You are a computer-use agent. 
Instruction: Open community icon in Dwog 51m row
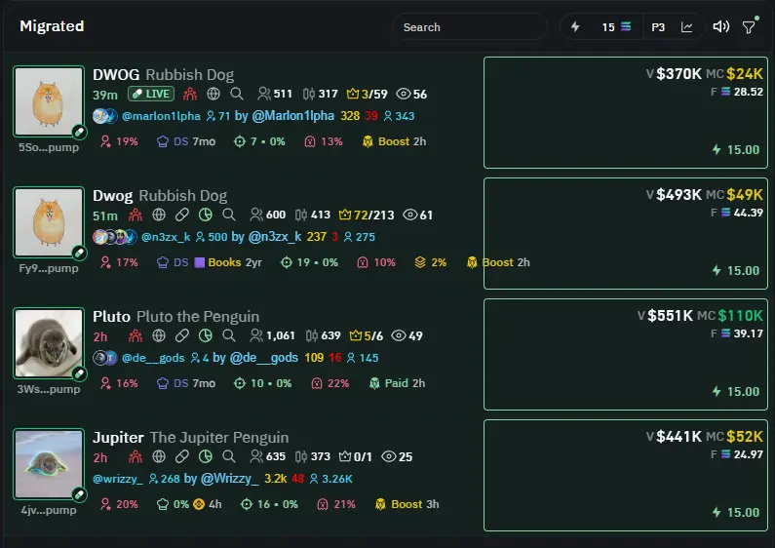(136, 215)
